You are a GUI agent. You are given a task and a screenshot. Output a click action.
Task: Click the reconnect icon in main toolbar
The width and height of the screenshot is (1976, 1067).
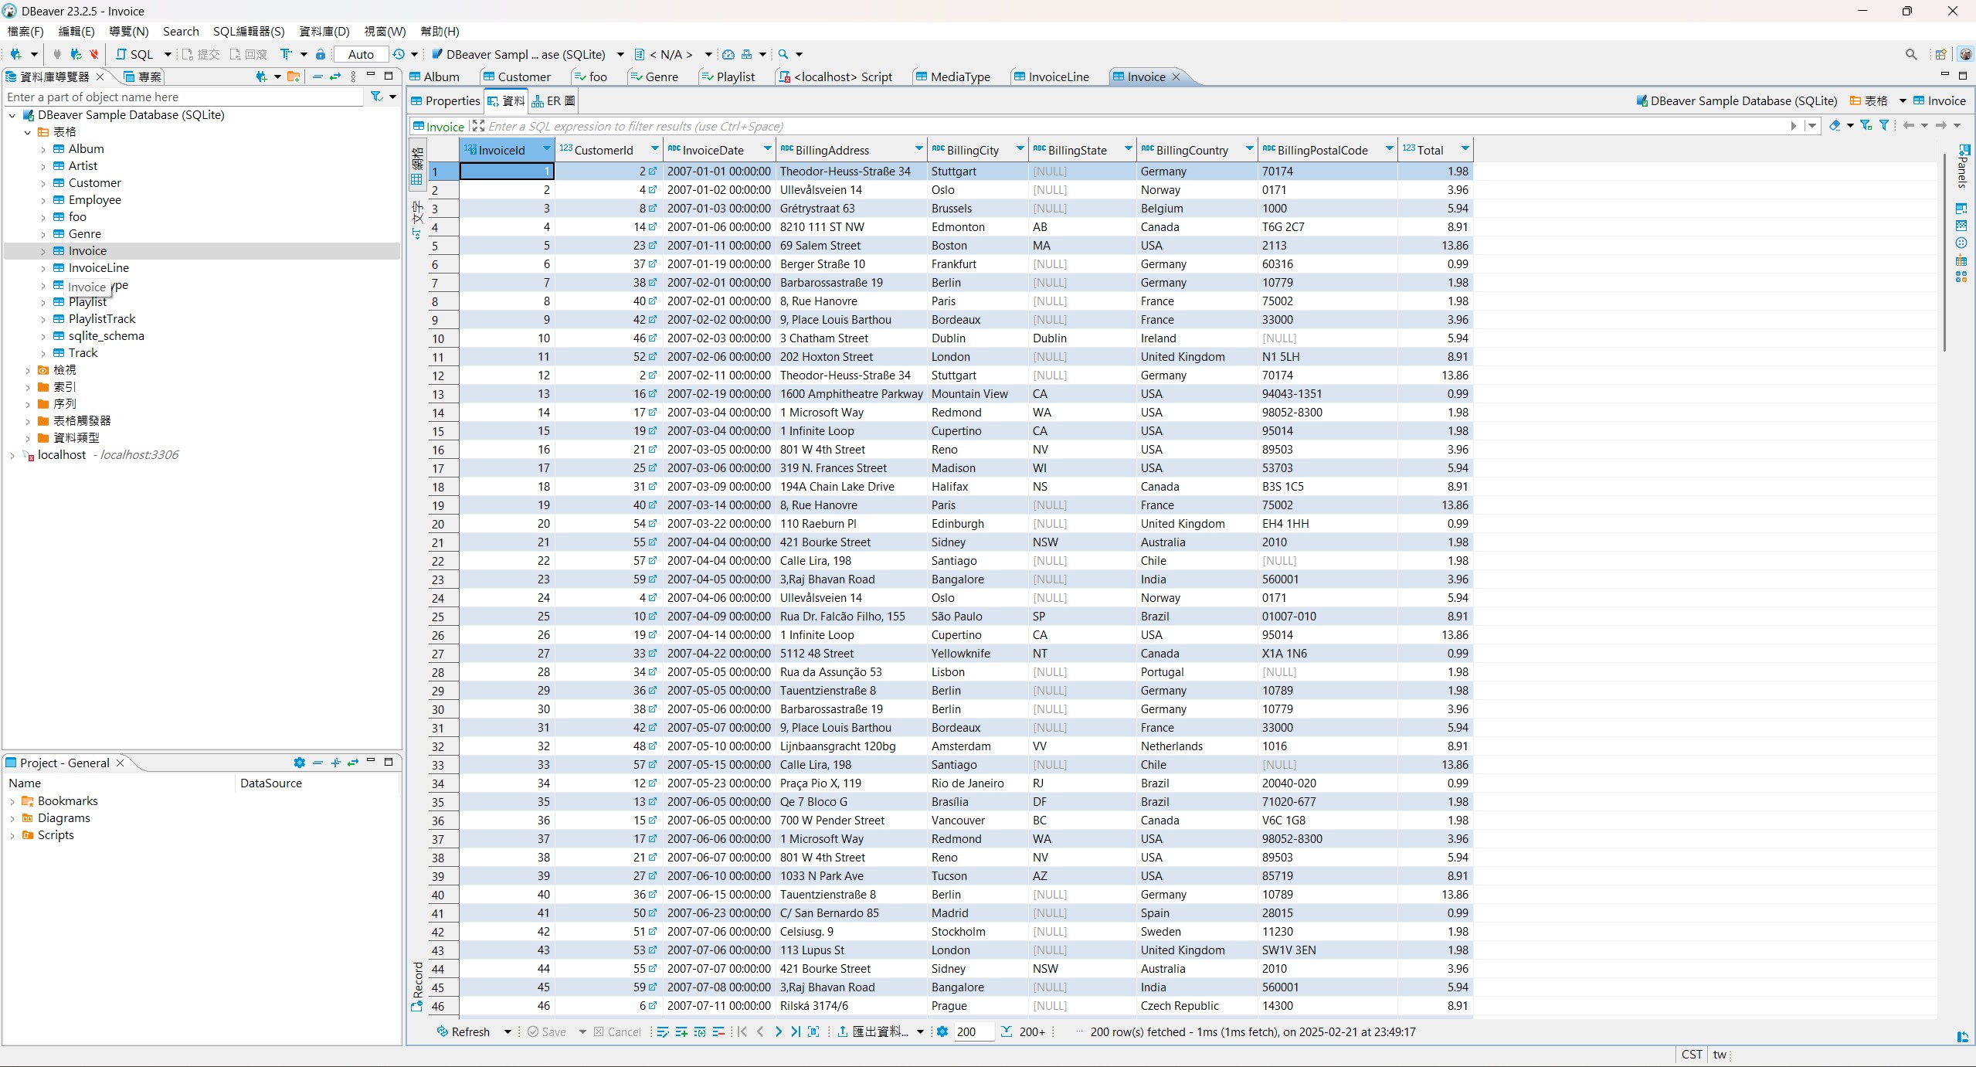[x=75, y=54]
